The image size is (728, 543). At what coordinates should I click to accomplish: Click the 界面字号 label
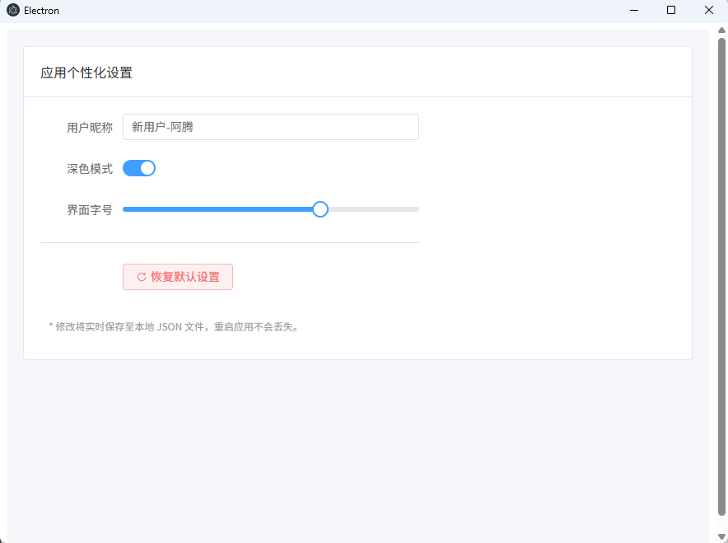coord(90,210)
